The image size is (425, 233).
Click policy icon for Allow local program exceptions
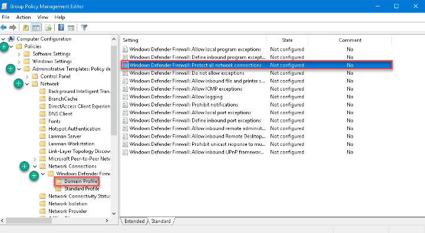coord(125,49)
